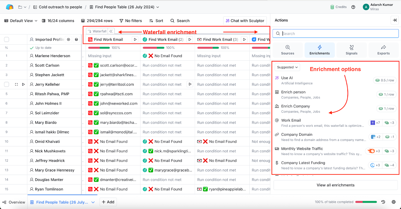Click the Overview workflow icon
This screenshot has height=209, width=401.
tap(4, 202)
